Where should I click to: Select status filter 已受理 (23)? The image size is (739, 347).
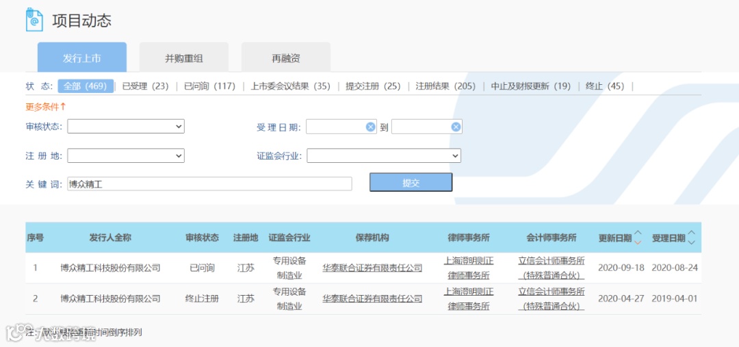[145, 86]
